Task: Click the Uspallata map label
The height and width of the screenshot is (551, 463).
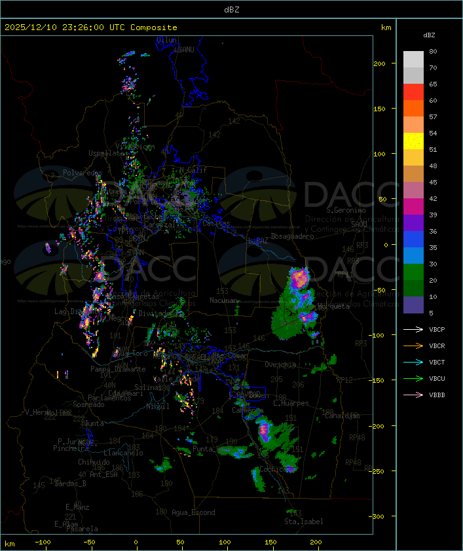Action: [x=106, y=153]
